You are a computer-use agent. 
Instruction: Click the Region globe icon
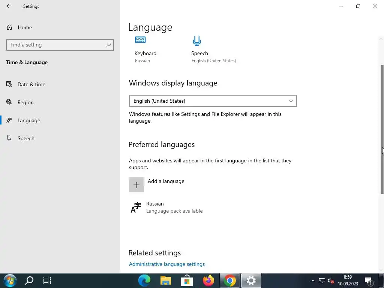click(x=9, y=102)
